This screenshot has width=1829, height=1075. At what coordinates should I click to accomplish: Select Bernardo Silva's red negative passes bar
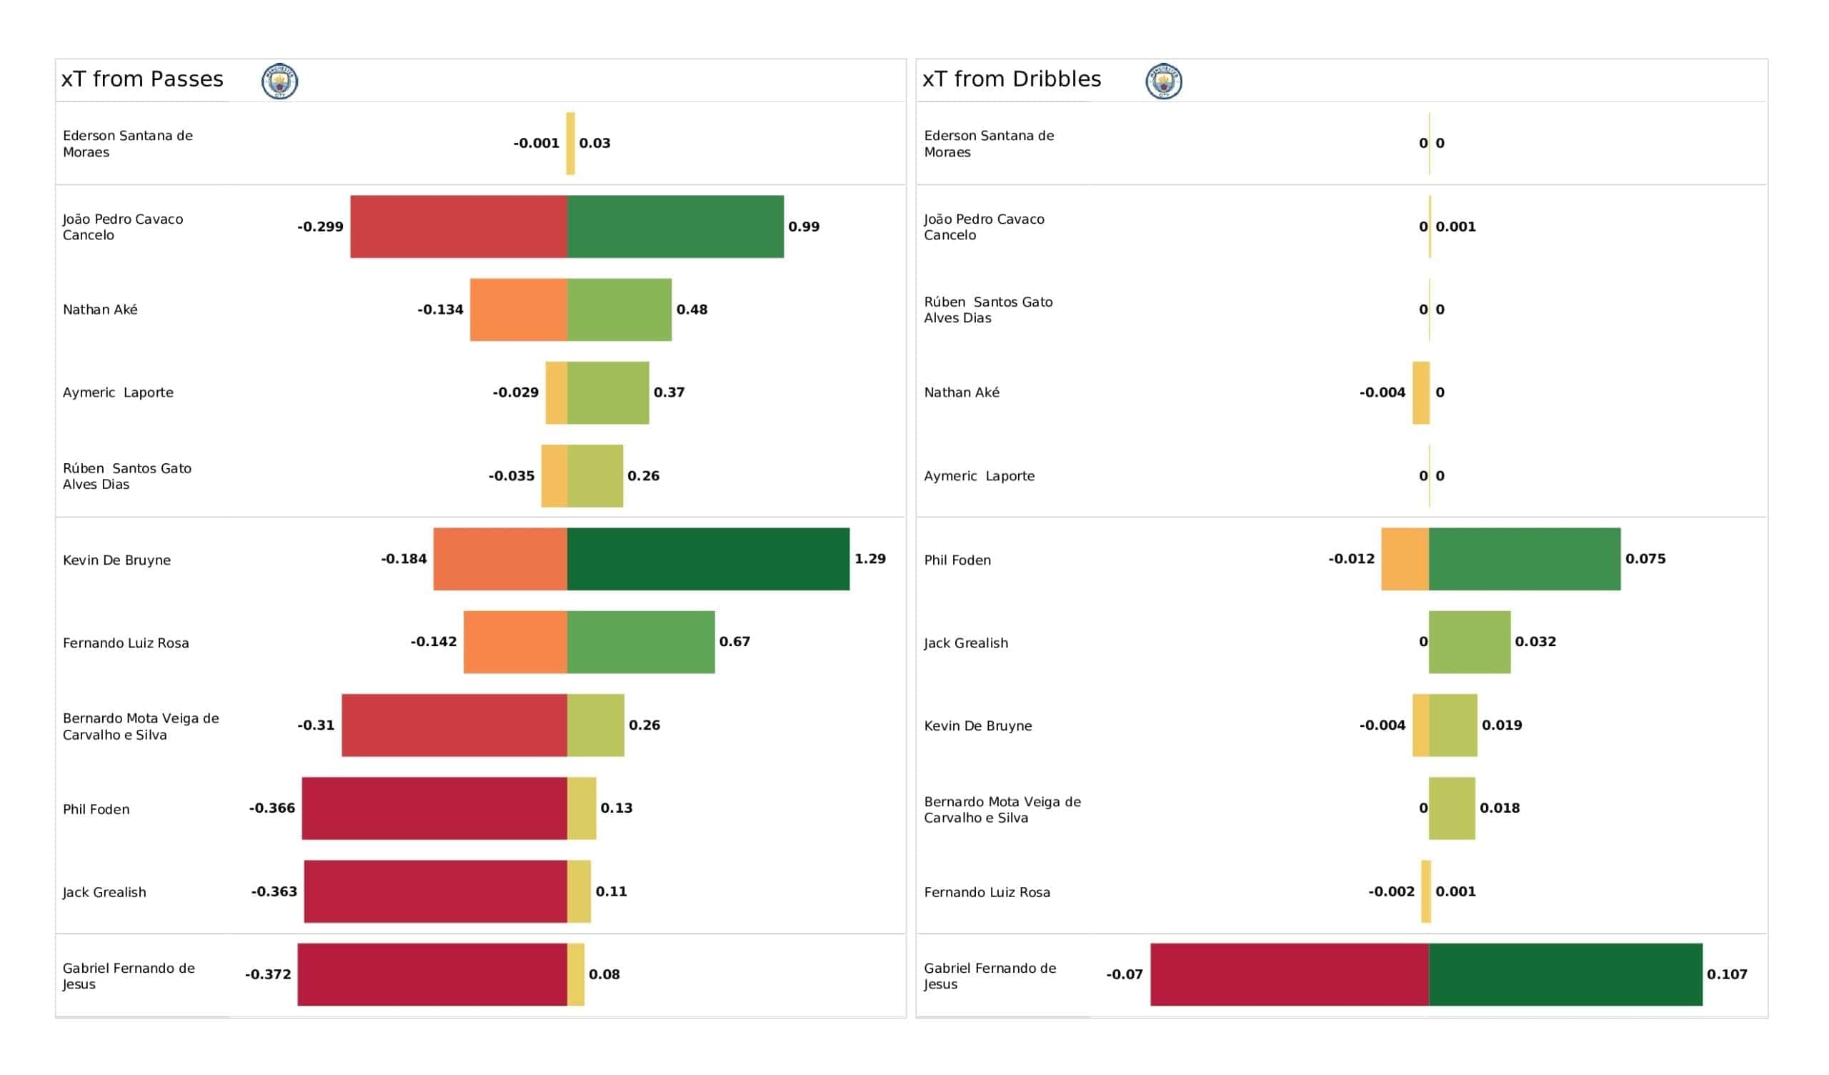[x=454, y=725]
